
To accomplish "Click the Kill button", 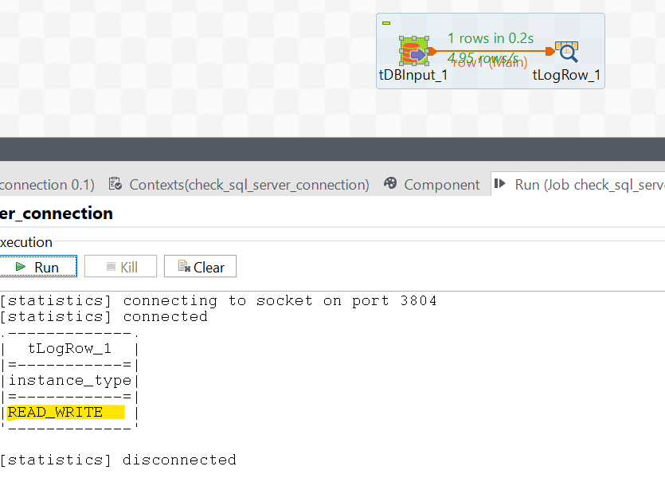I will 121,267.
